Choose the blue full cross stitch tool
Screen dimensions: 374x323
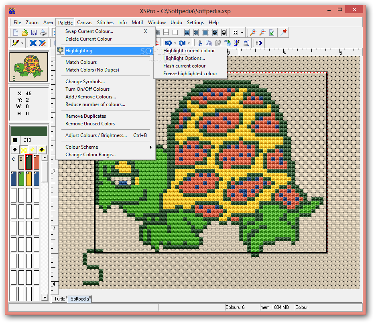[x=33, y=43]
